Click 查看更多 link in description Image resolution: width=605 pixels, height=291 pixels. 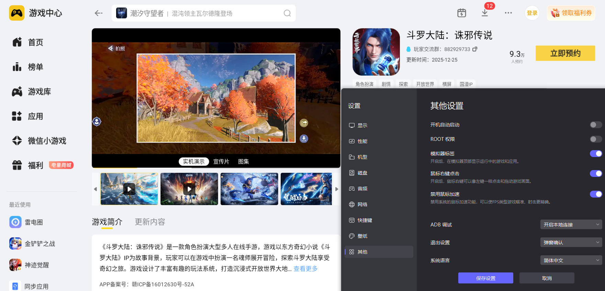[x=305, y=269]
